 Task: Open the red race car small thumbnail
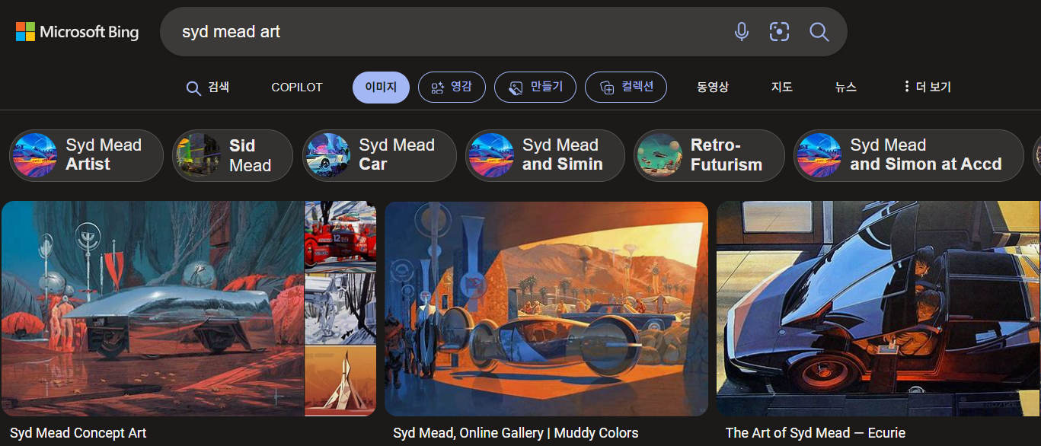(x=340, y=236)
